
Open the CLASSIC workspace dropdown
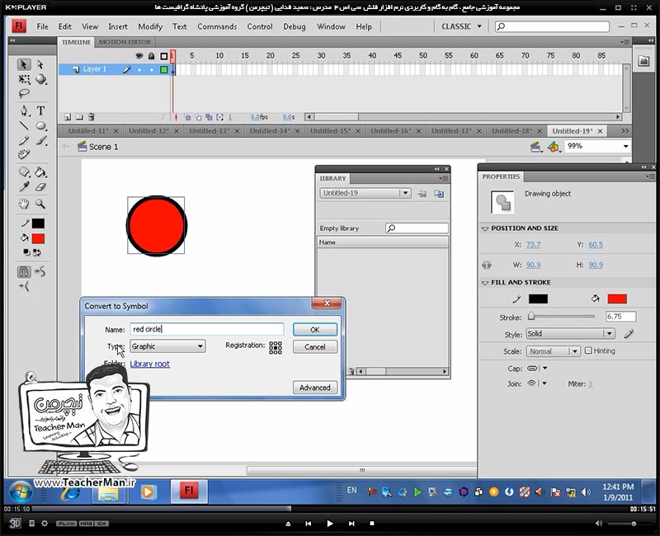[461, 26]
